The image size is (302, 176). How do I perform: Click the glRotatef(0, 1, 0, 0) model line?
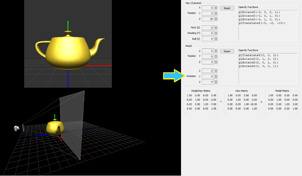tap(259, 59)
